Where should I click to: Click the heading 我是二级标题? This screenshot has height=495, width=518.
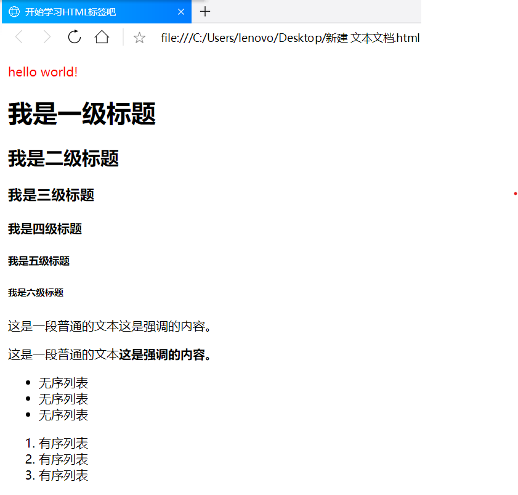click(x=63, y=158)
